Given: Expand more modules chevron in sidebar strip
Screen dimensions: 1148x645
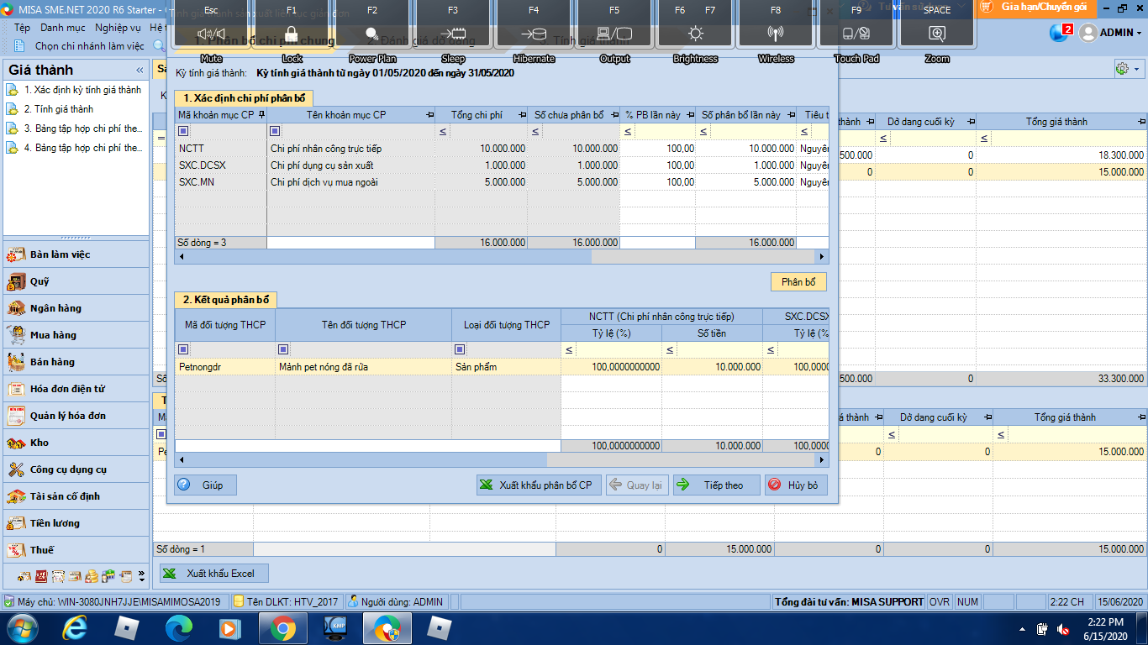Looking at the screenshot, I should [x=141, y=577].
